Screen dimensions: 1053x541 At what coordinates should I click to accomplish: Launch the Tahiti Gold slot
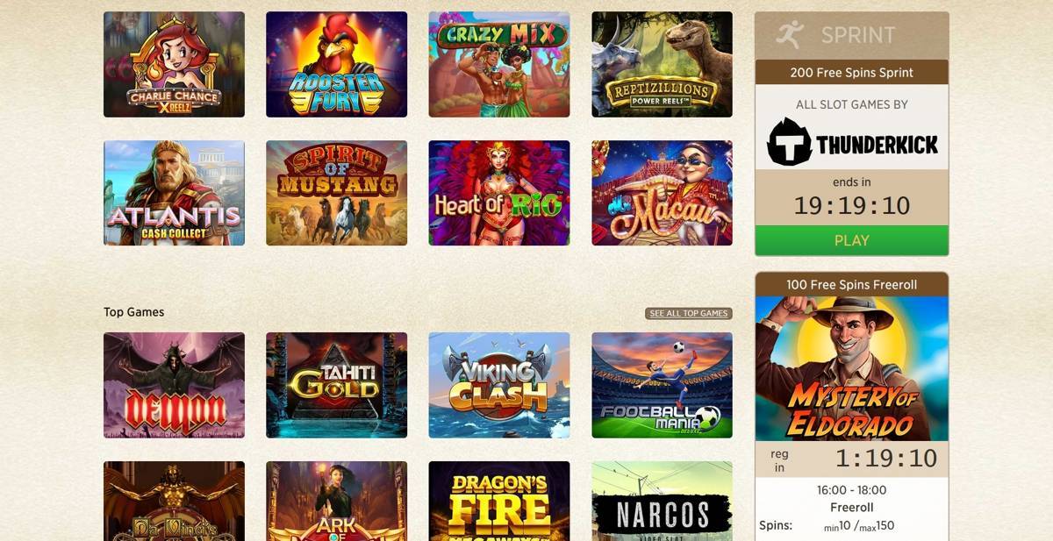click(x=336, y=385)
